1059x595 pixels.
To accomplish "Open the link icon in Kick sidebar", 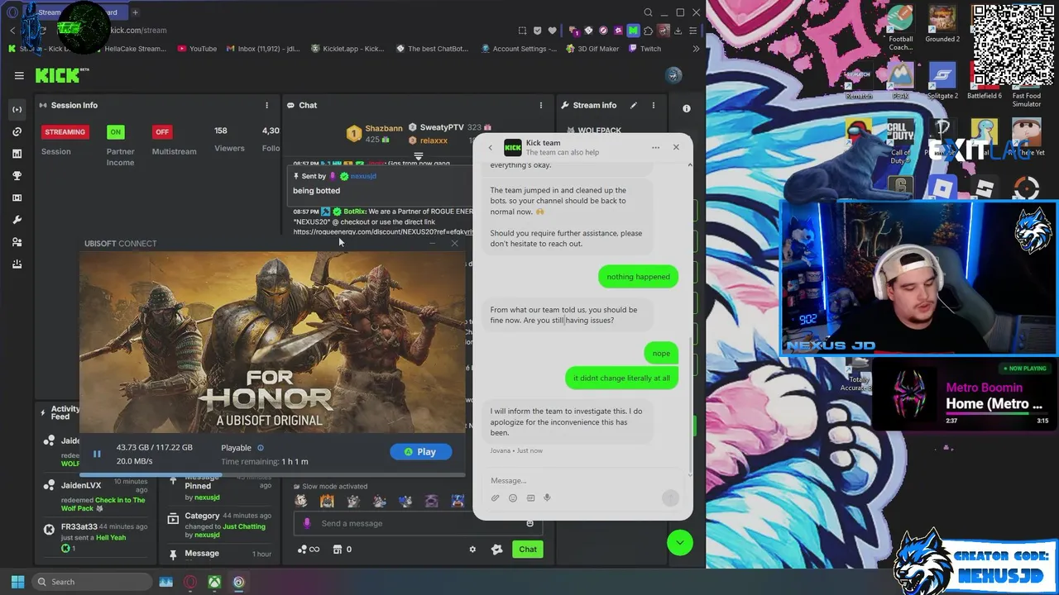I will pyautogui.click(x=17, y=131).
